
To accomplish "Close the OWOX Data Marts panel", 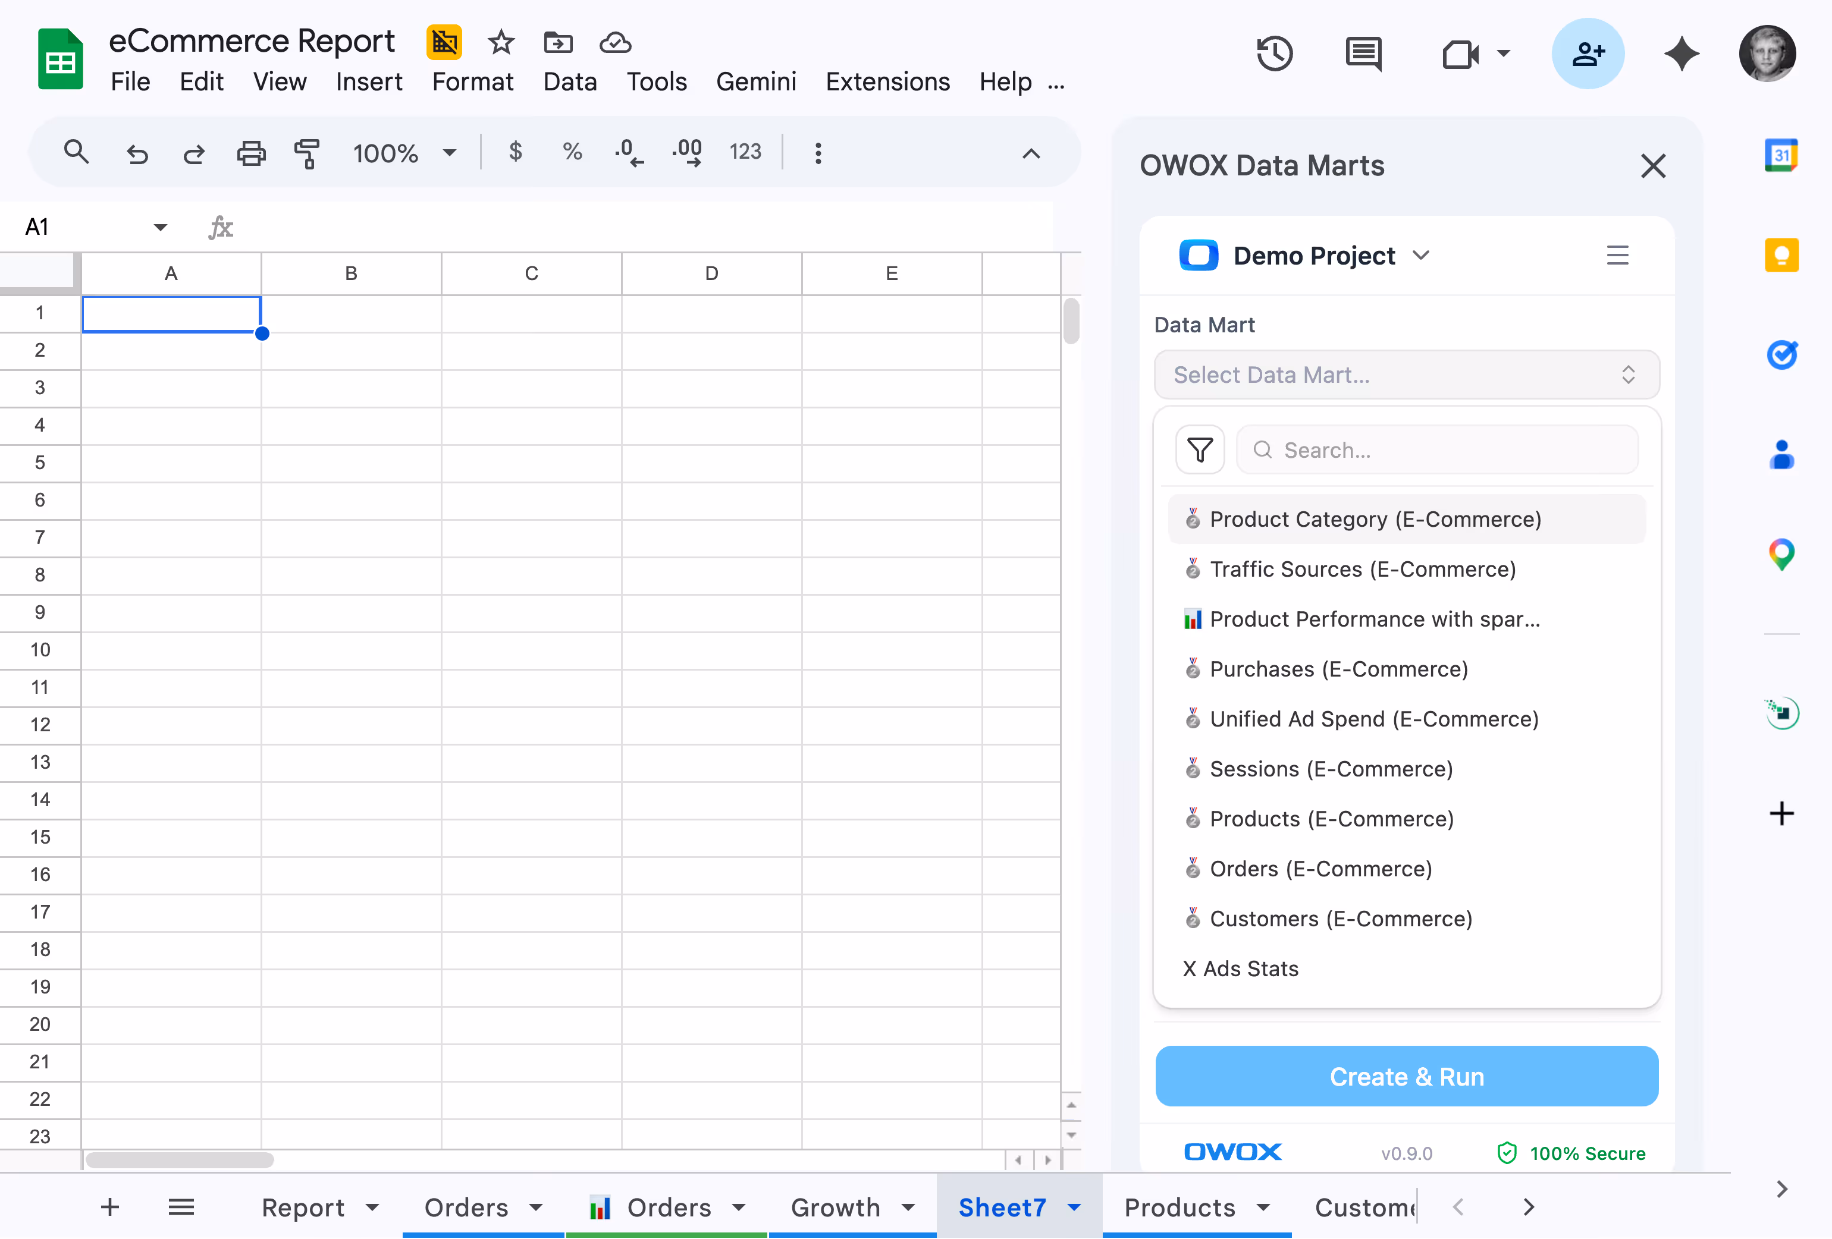I will click(x=1653, y=165).
